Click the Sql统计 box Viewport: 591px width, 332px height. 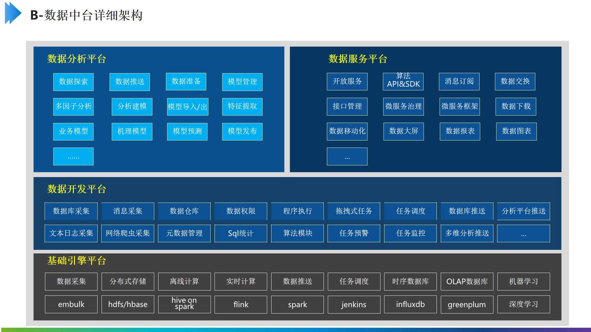point(241,234)
